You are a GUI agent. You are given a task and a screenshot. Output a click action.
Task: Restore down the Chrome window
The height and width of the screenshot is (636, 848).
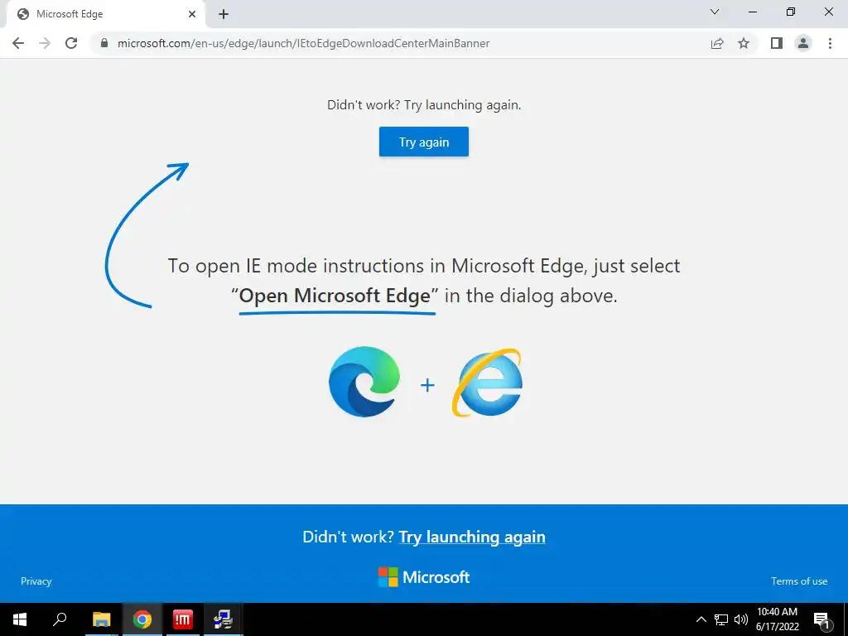click(791, 12)
